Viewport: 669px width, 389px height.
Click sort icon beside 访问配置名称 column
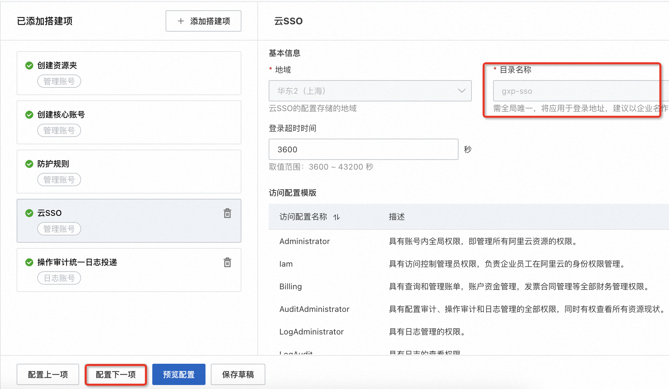pos(336,217)
